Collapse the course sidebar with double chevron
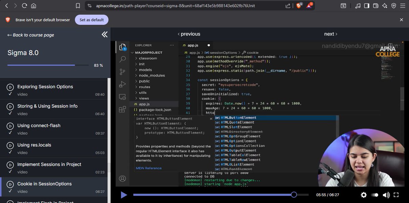Viewport: 409px width, 203px height. coord(104,34)
